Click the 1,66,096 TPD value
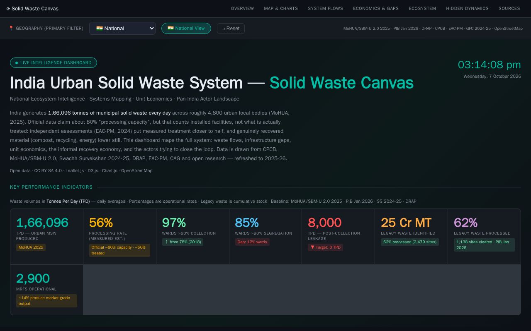Screen dimensions: 531x331 click(x=42, y=223)
